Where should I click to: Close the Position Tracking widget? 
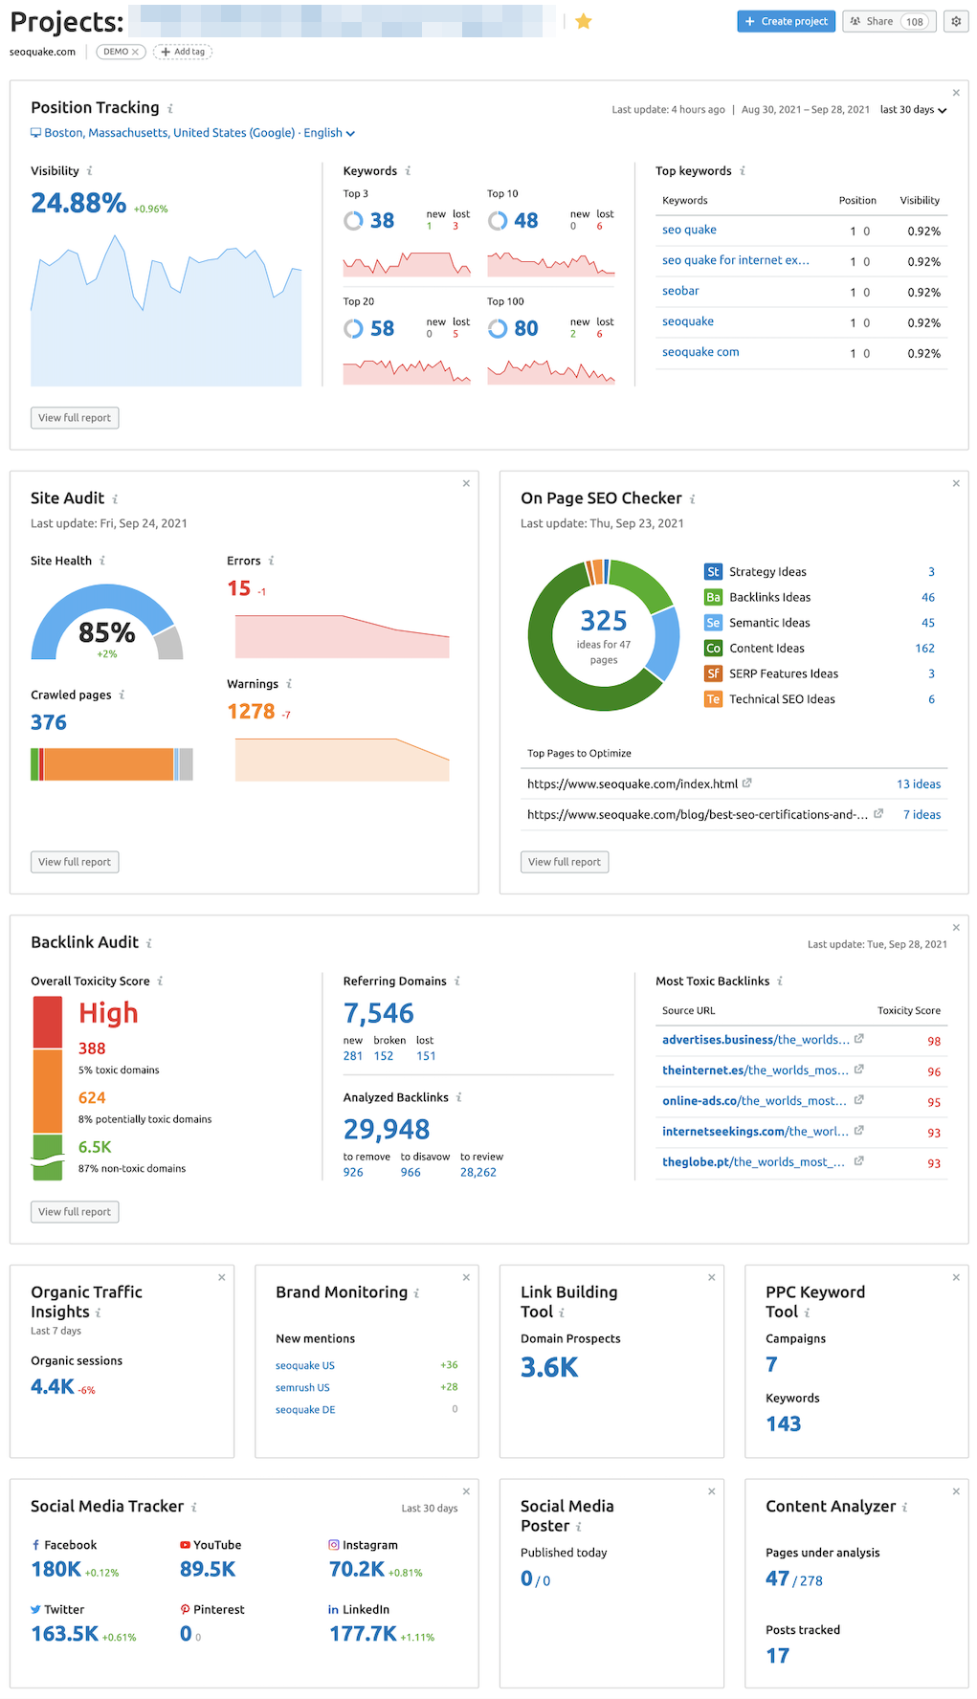pyautogui.click(x=956, y=93)
